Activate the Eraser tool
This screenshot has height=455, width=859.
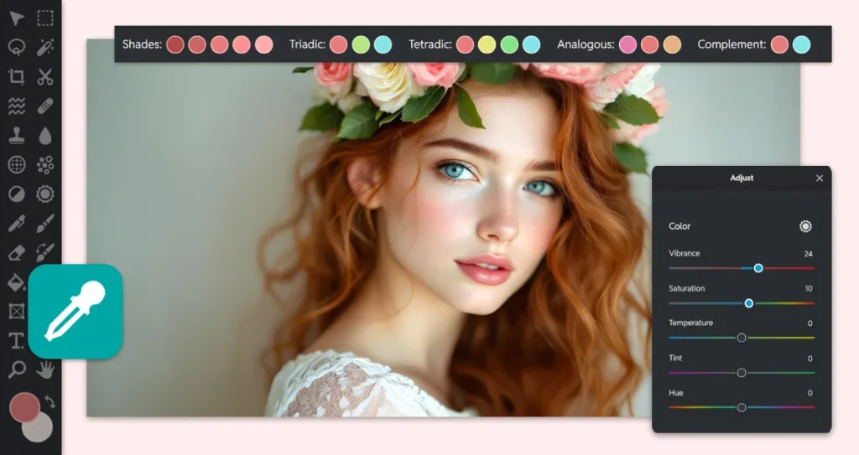17,253
